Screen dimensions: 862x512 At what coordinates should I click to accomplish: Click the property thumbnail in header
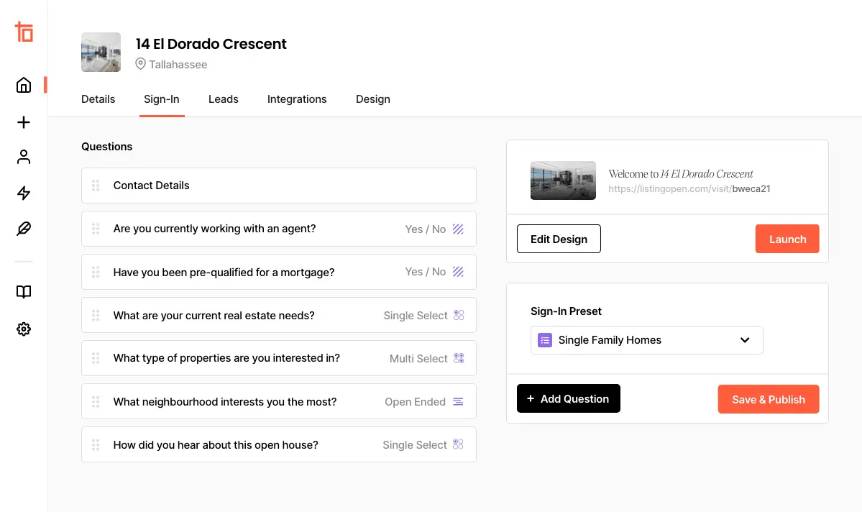(x=101, y=52)
